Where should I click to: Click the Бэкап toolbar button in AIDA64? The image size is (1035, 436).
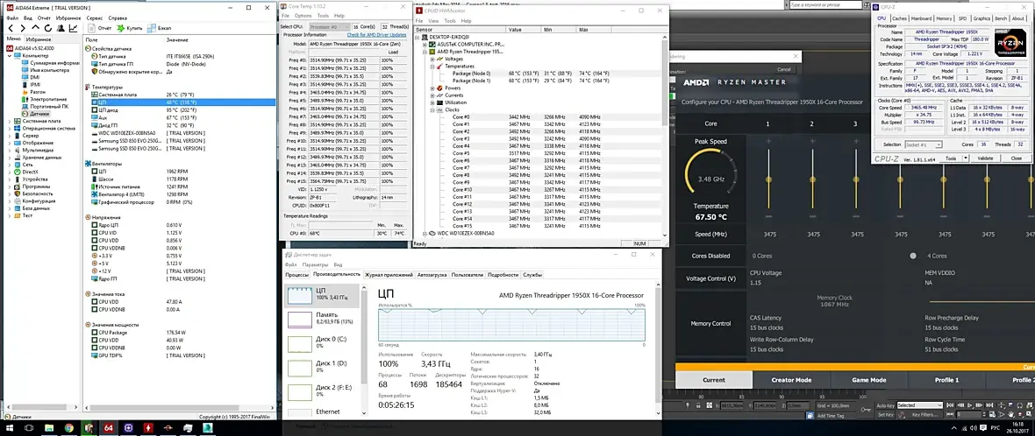[160, 28]
